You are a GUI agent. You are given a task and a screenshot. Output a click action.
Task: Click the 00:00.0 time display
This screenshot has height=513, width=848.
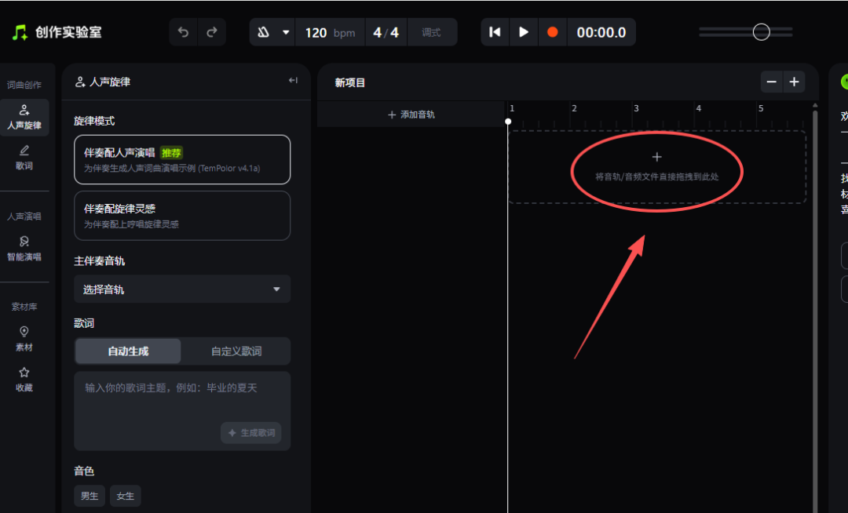coord(601,32)
